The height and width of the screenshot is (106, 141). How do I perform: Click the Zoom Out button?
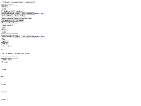5,41
